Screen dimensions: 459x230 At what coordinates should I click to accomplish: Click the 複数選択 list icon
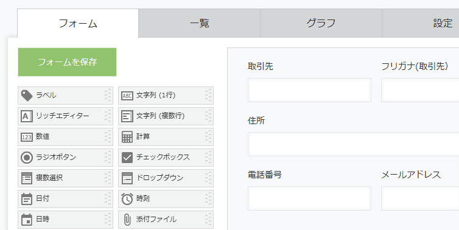pos(27,178)
